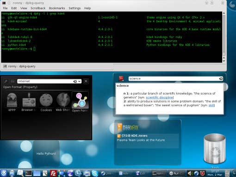Open the View menu in Konsole
Image resolution: width=236 pixels, height=177 pixels.
click(24, 8)
